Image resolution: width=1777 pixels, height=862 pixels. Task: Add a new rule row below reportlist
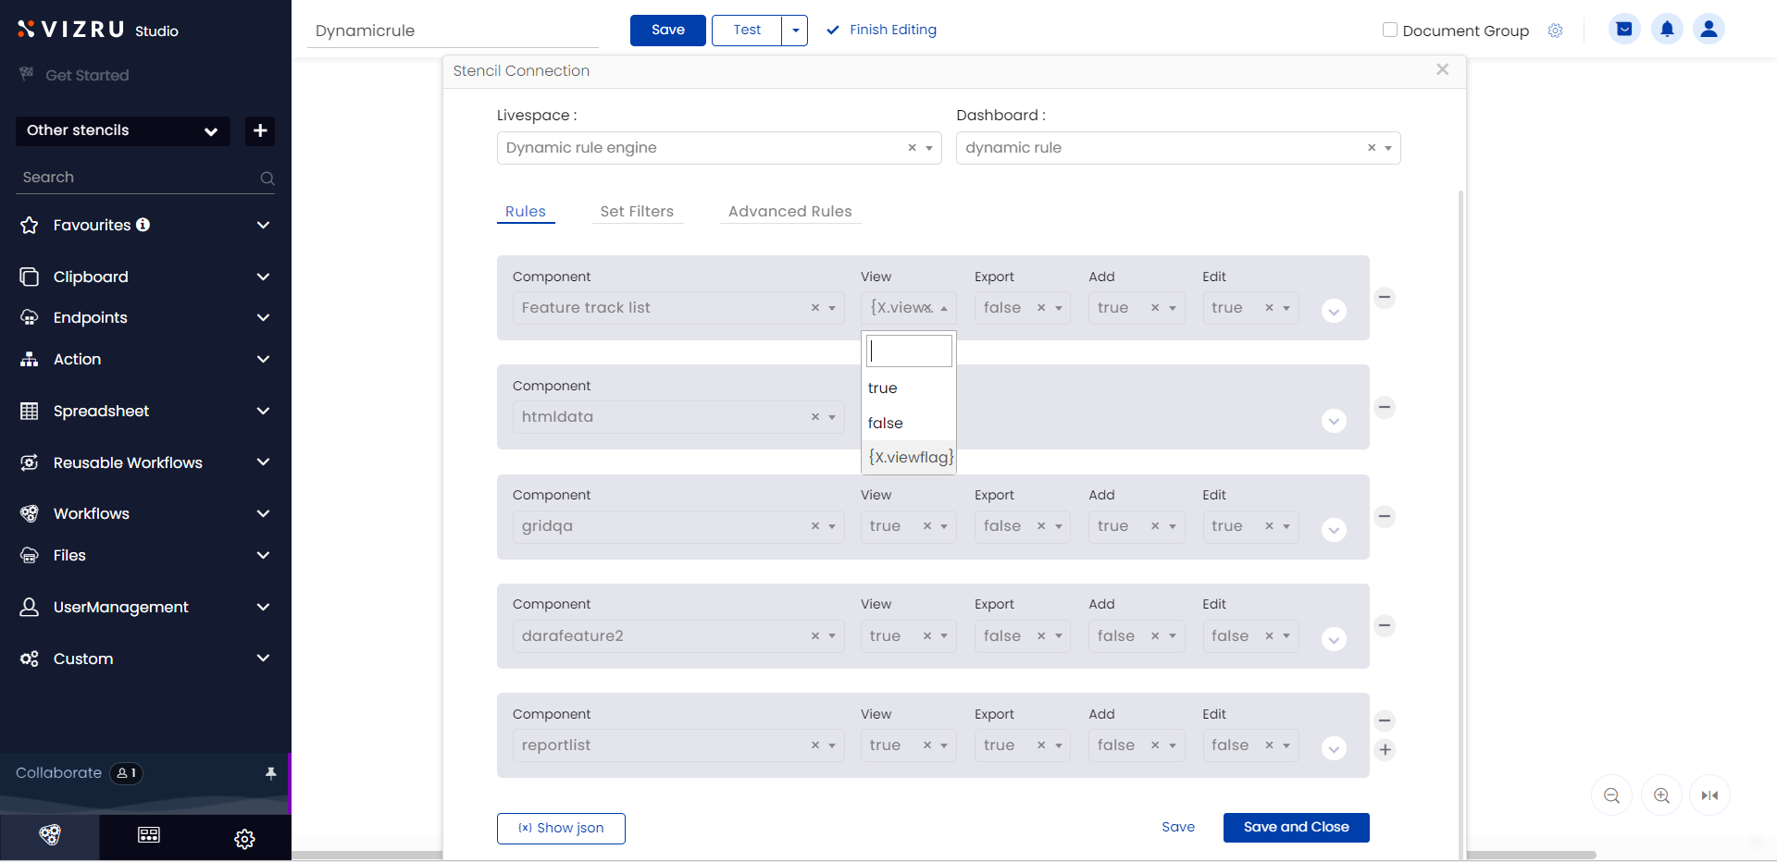pos(1385,750)
